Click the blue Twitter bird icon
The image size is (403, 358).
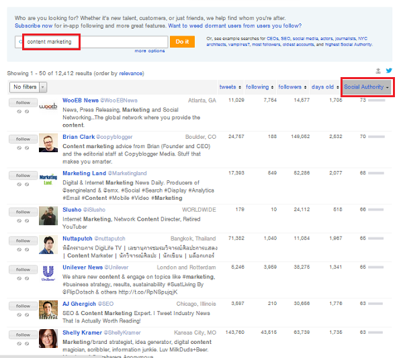[389, 70]
